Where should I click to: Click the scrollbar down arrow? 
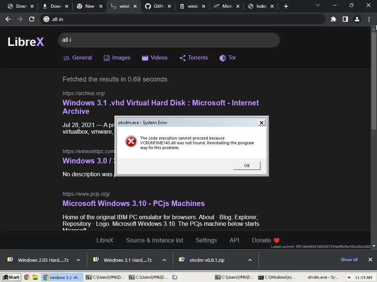click(x=374, y=246)
